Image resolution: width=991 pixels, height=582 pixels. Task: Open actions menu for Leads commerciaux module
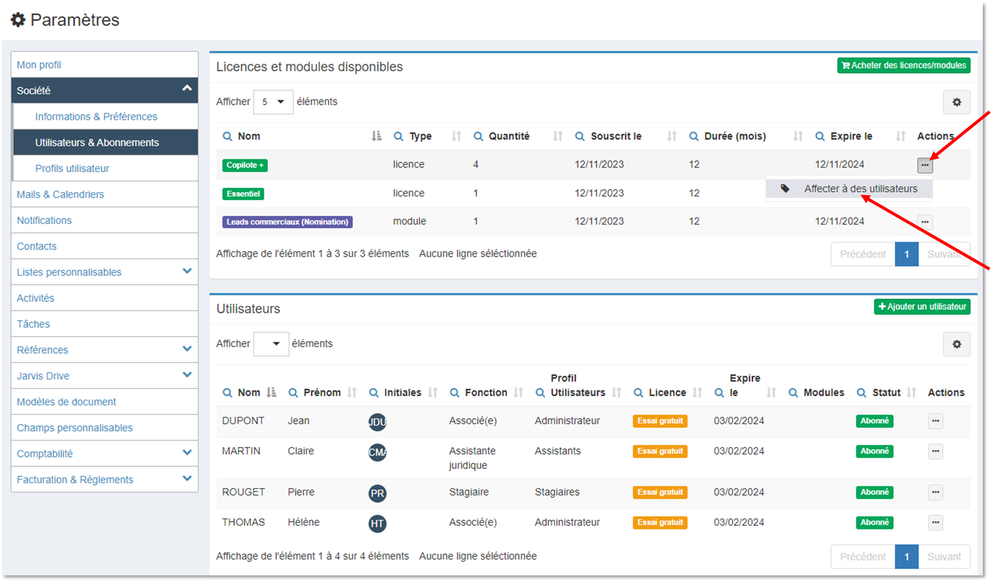tap(925, 222)
